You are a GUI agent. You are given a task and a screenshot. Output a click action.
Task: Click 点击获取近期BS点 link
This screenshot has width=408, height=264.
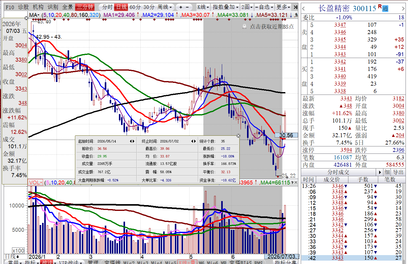(272, 27)
